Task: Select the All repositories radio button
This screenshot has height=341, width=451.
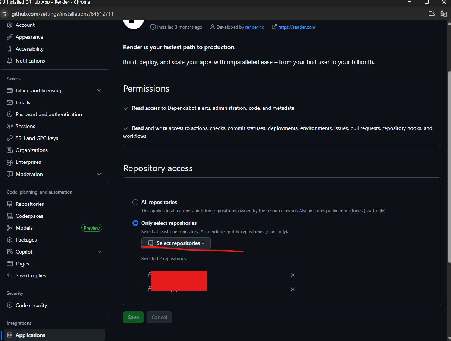Action: (135, 202)
